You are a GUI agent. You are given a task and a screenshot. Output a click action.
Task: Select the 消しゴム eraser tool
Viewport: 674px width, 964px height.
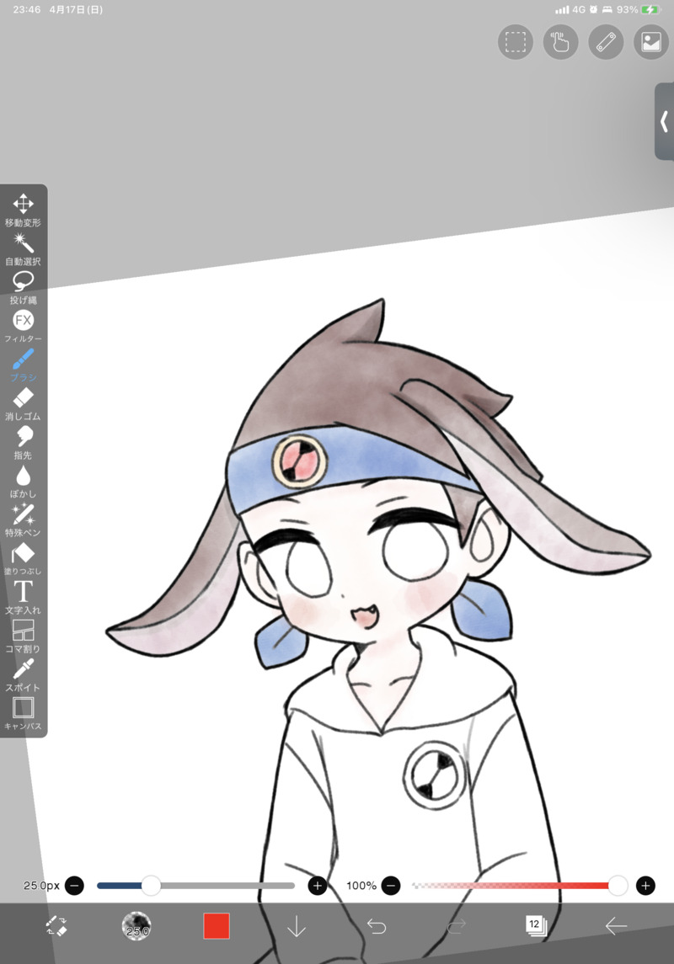click(24, 404)
